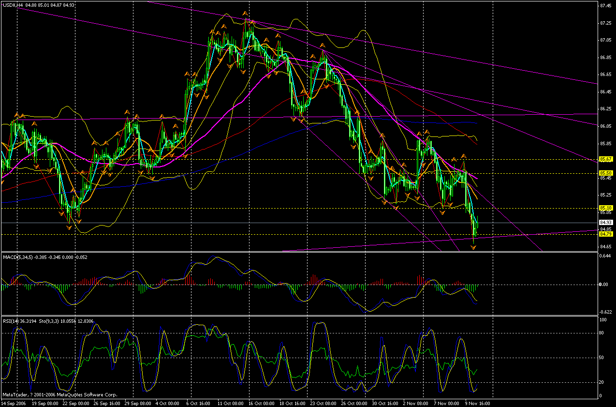616x407 pixels.
Task: Click 85.25 on the price scale
Action: point(606,195)
